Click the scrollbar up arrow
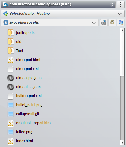 tap(122, 30)
